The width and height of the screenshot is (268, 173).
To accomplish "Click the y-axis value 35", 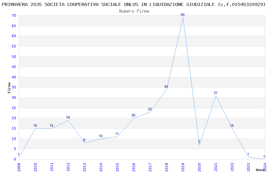I will (14, 87).
